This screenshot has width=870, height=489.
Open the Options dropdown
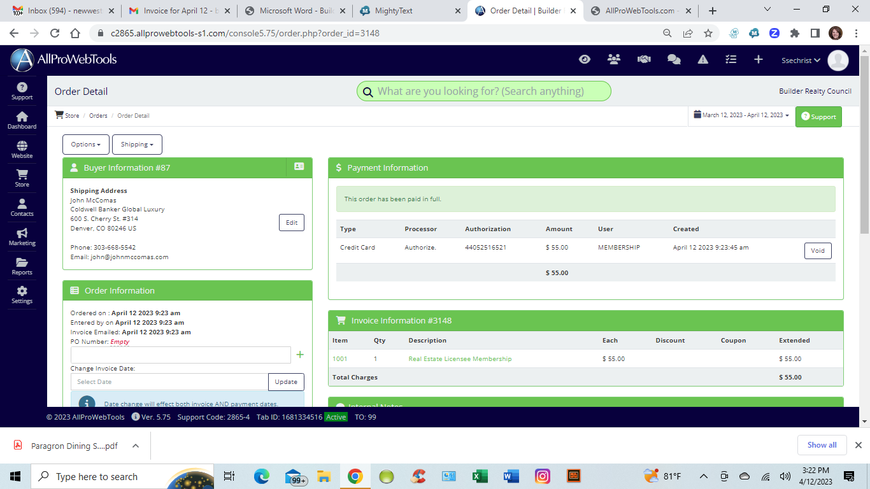(x=86, y=145)
